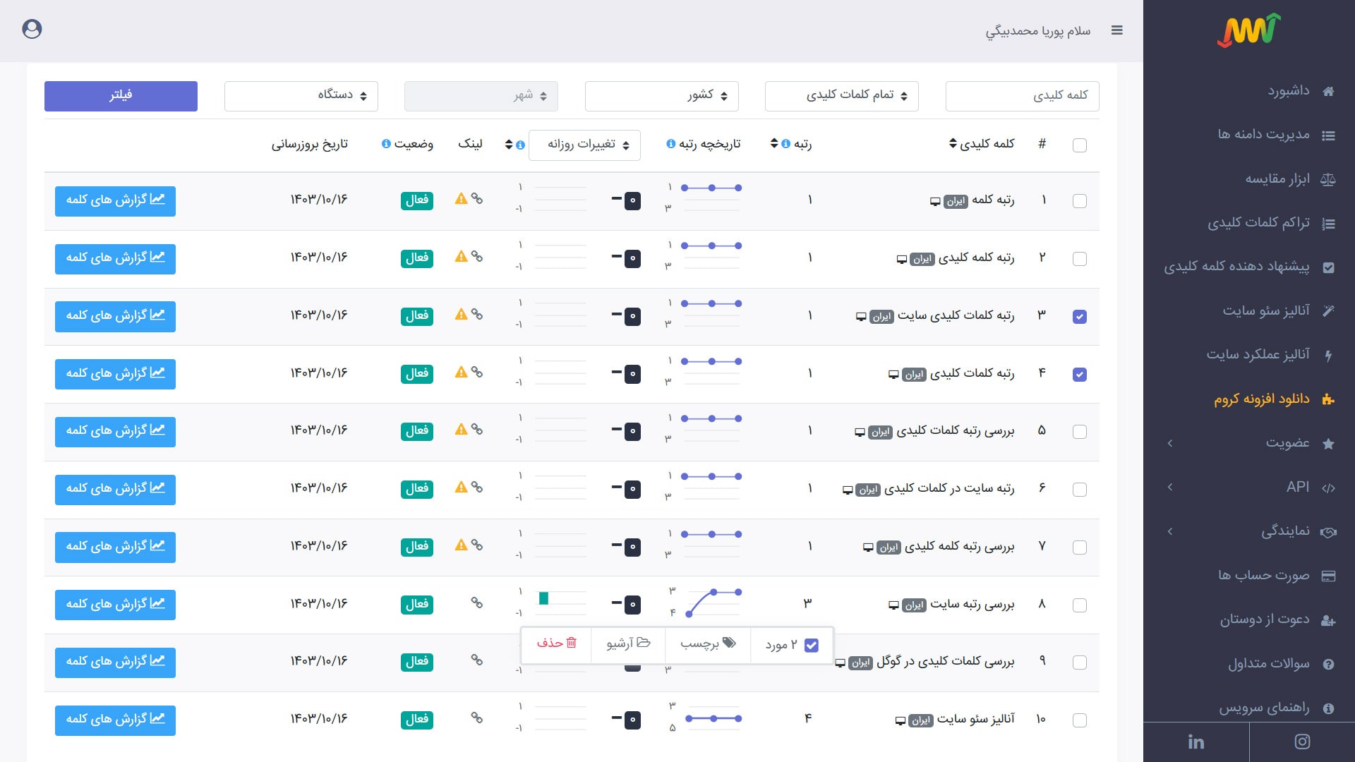This screenshot has width=1355, height=762.
Task: Click the colorful site logo
Action: tap(1249, 30)
